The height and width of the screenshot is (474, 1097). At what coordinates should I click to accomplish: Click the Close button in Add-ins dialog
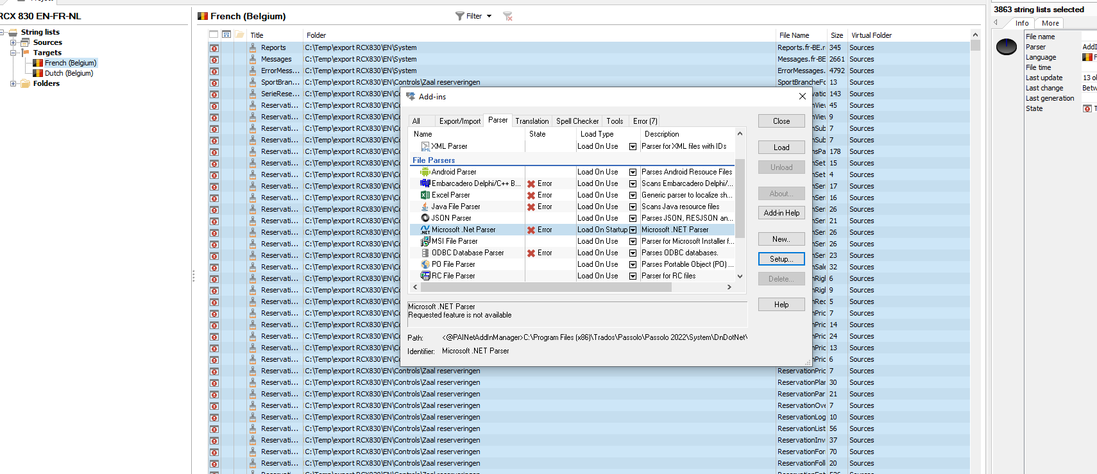point(781,121)
